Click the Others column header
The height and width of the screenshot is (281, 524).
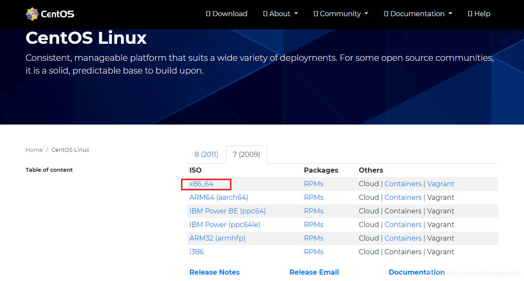click(x=371, y=170)
